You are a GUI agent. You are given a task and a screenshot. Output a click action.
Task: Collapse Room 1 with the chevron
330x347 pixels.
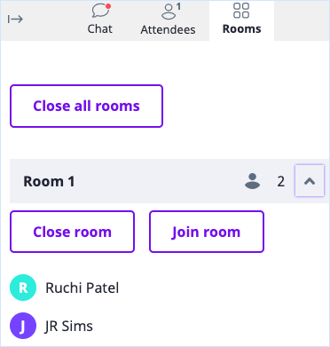click(x=310, y=181)
